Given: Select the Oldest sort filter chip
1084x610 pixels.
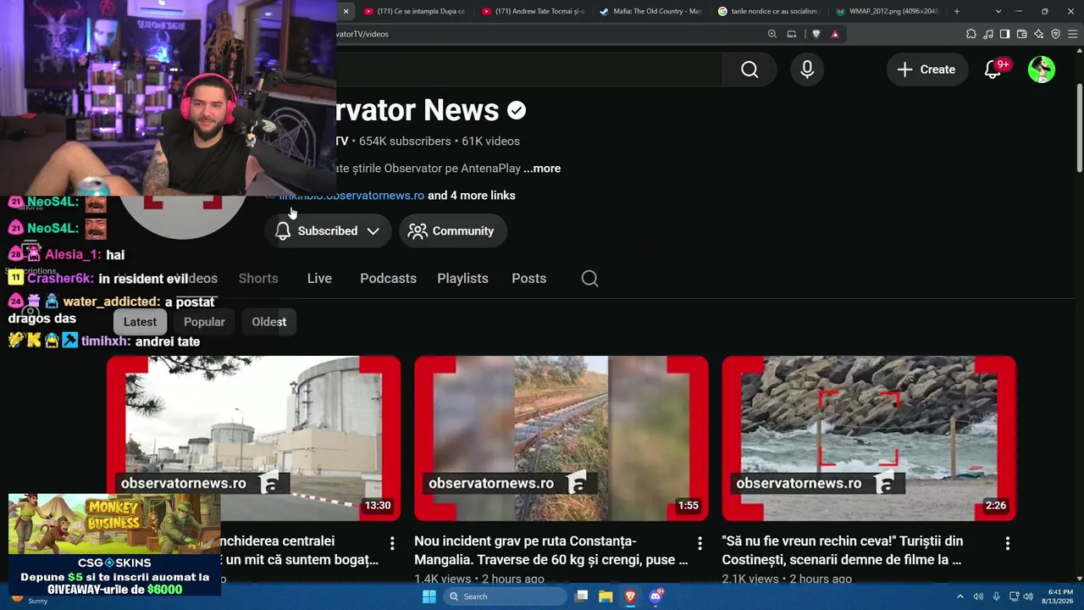Looking at the screenshot, I should click(x=268, y=322).
